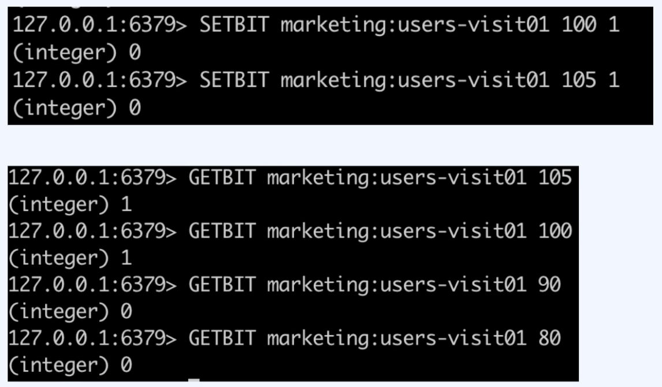The height and width of the screenshot is (387, 662).
Task: Click the SETBIT keyword in the offset 105 command
Action: coord(234,80)
